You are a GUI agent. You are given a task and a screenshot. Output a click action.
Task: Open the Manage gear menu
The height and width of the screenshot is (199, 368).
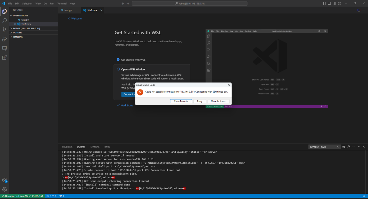(x=4, y=189)
